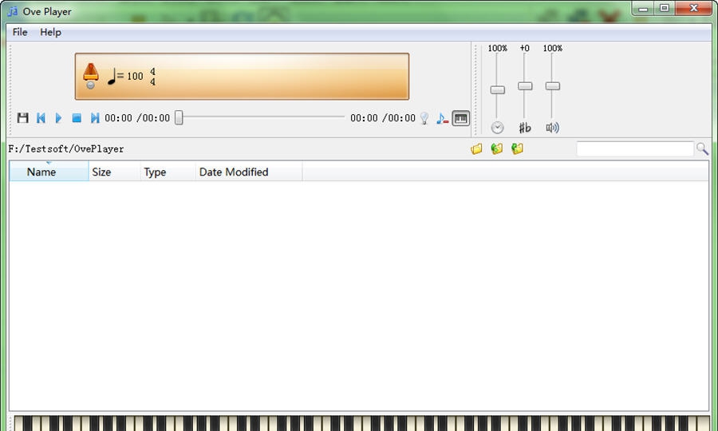Click the sharp-flat transpose icon

click(525, 128)
